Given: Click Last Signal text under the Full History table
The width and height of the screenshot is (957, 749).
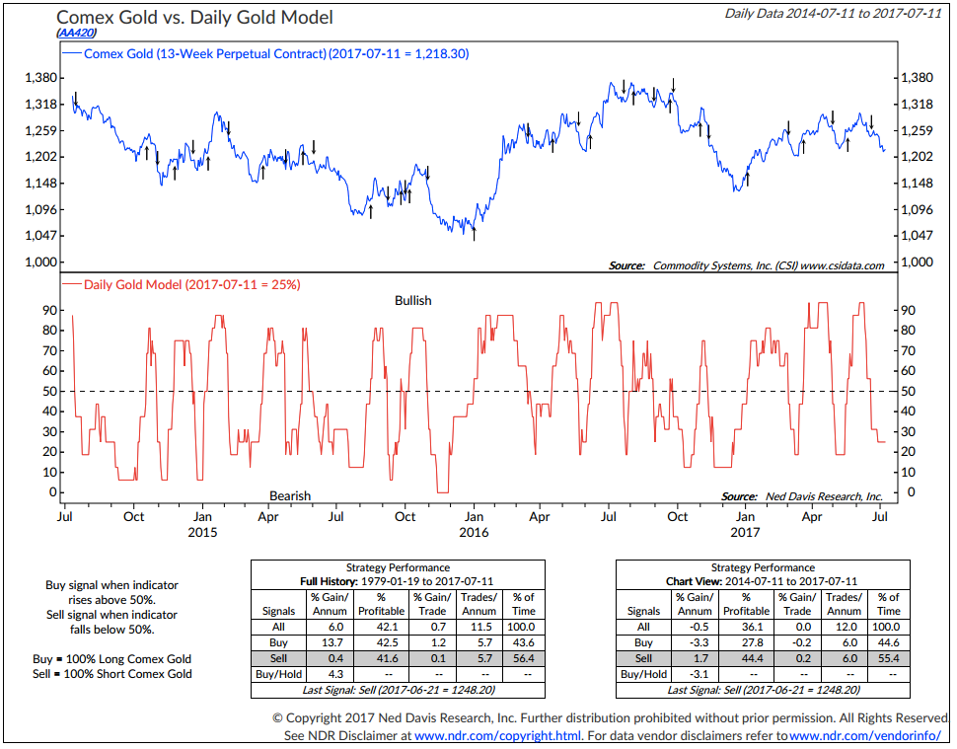Looking at the screenshot, I should (398, 690).
